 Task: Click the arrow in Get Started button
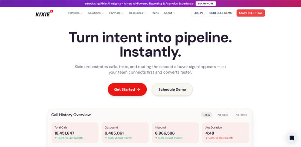[138, 89]
